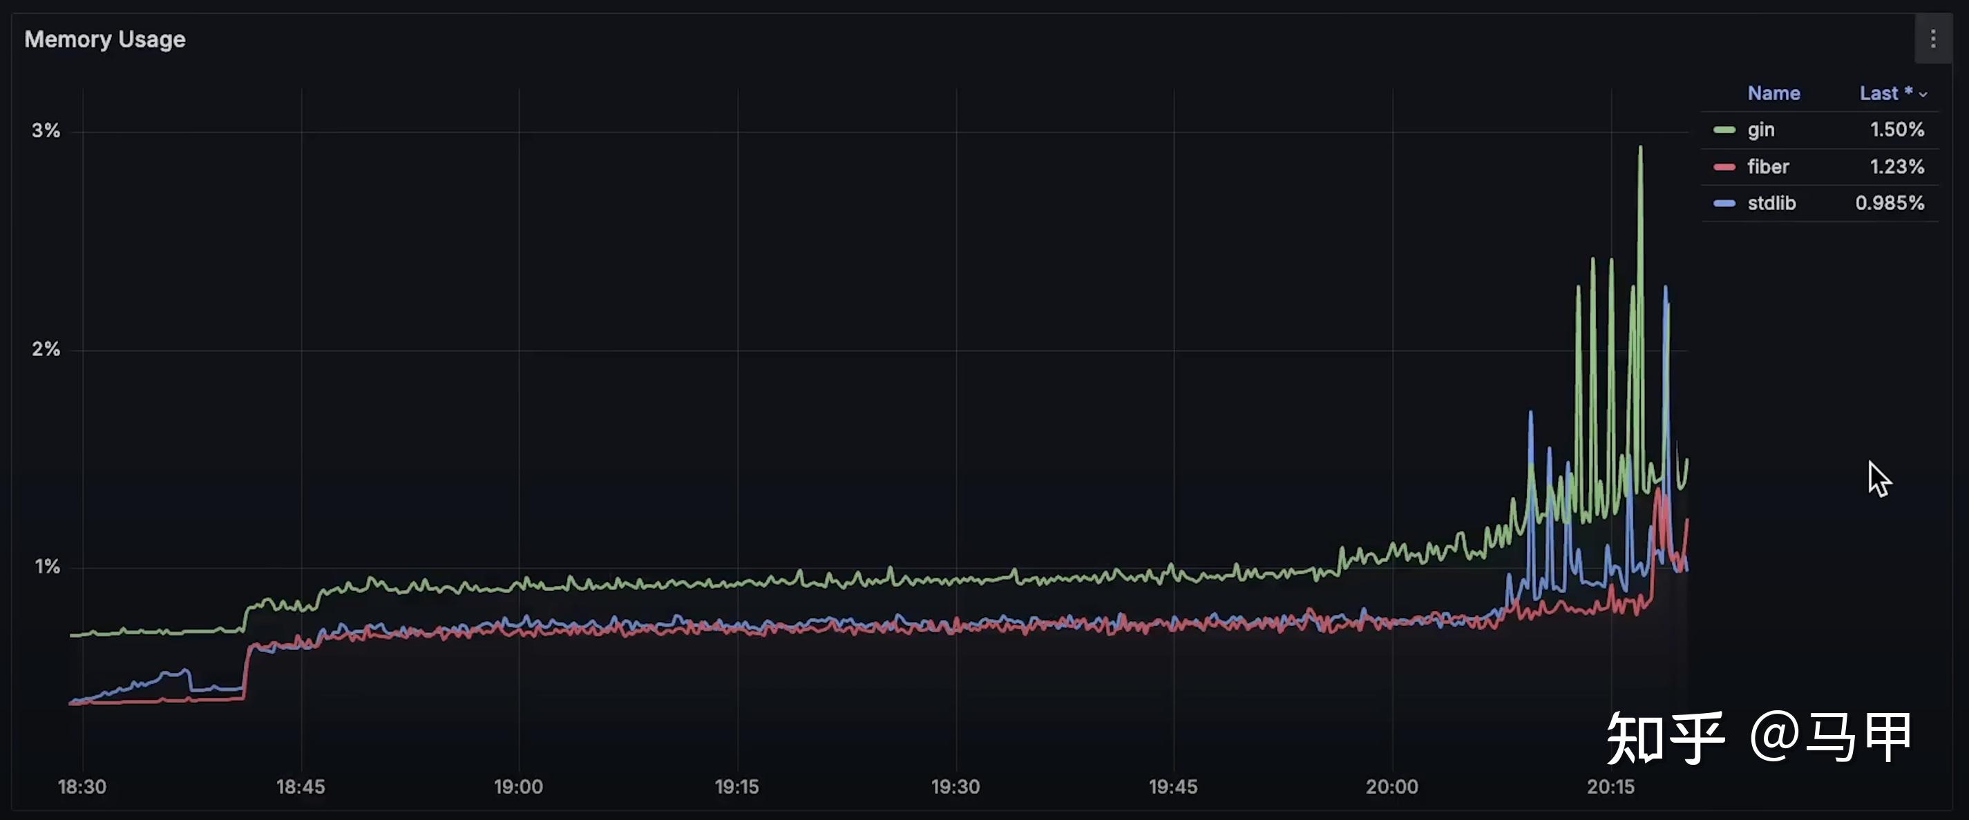Open the panel three-dot menu
The height and width of the screenshot is (820, 1969).
1932,38
